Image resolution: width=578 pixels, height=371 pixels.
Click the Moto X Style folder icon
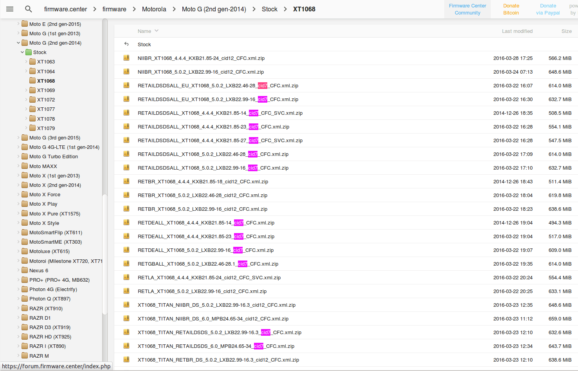pos(25,223)
